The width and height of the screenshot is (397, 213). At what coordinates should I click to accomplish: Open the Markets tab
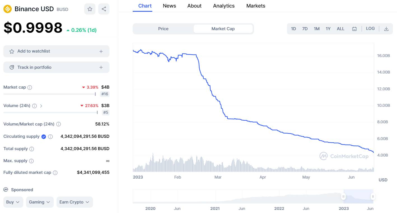(256, 6)
